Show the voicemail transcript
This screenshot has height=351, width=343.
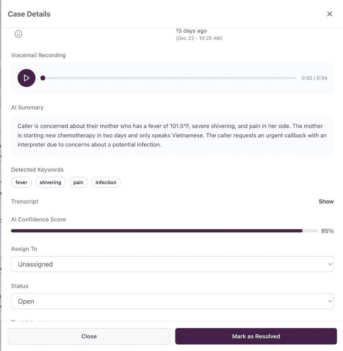tap(326, 202)
